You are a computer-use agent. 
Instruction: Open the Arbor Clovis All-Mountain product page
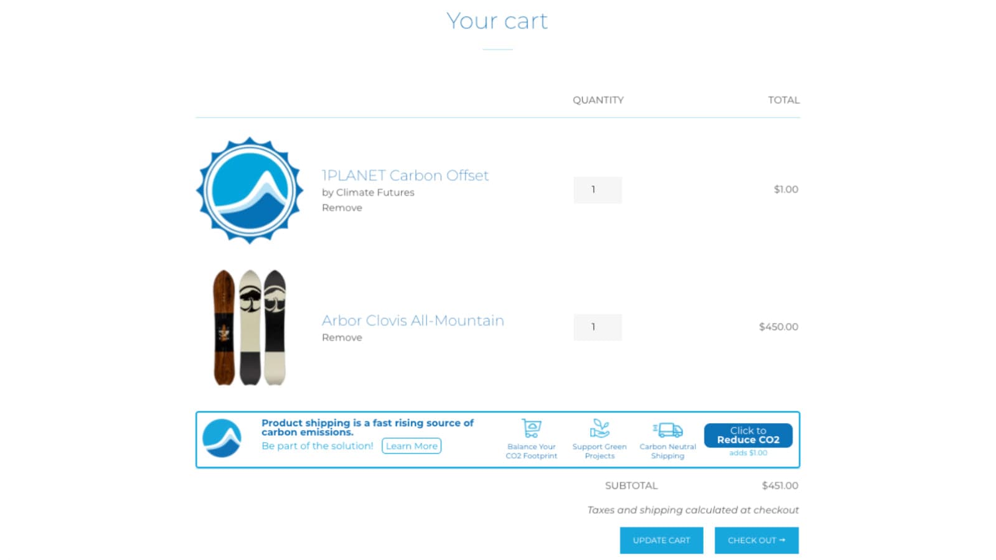click(413, 320)
